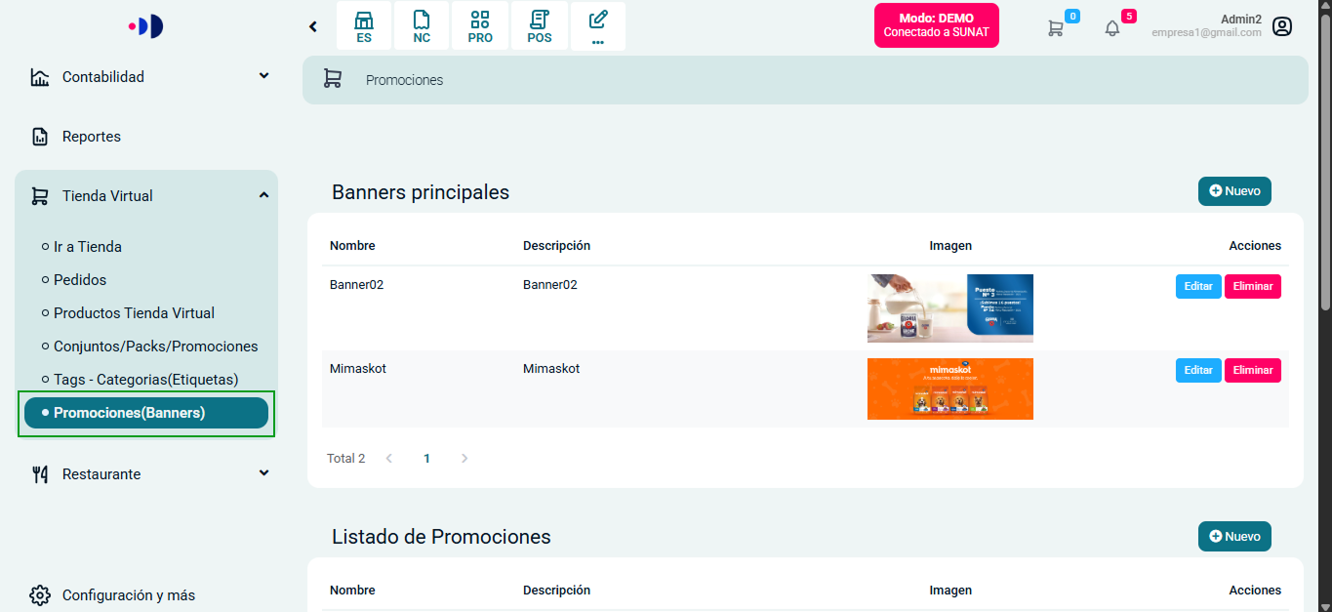This screenshot has height=612, width=1332.
Task: Open the ellipsis edit shortcut icon
Action: (597, 26)
